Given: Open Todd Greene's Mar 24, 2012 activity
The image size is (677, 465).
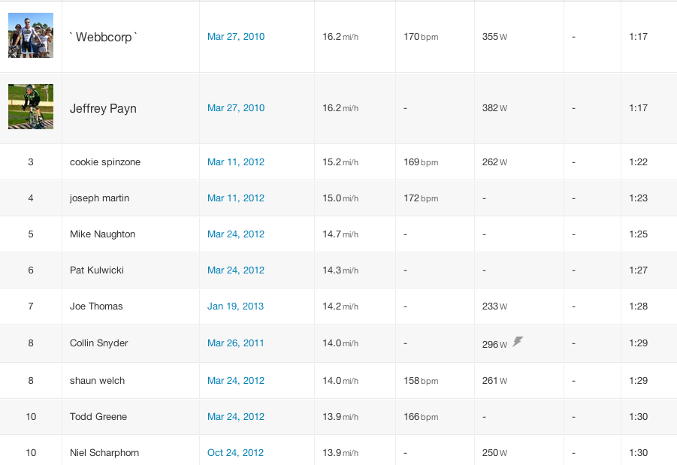Looking at the screenshot, I should (x=236, y=417).
